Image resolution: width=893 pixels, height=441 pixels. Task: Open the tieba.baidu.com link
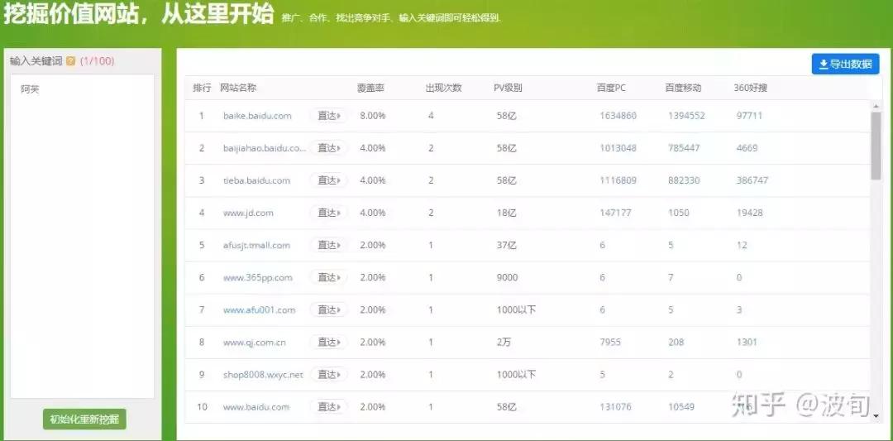256,180
